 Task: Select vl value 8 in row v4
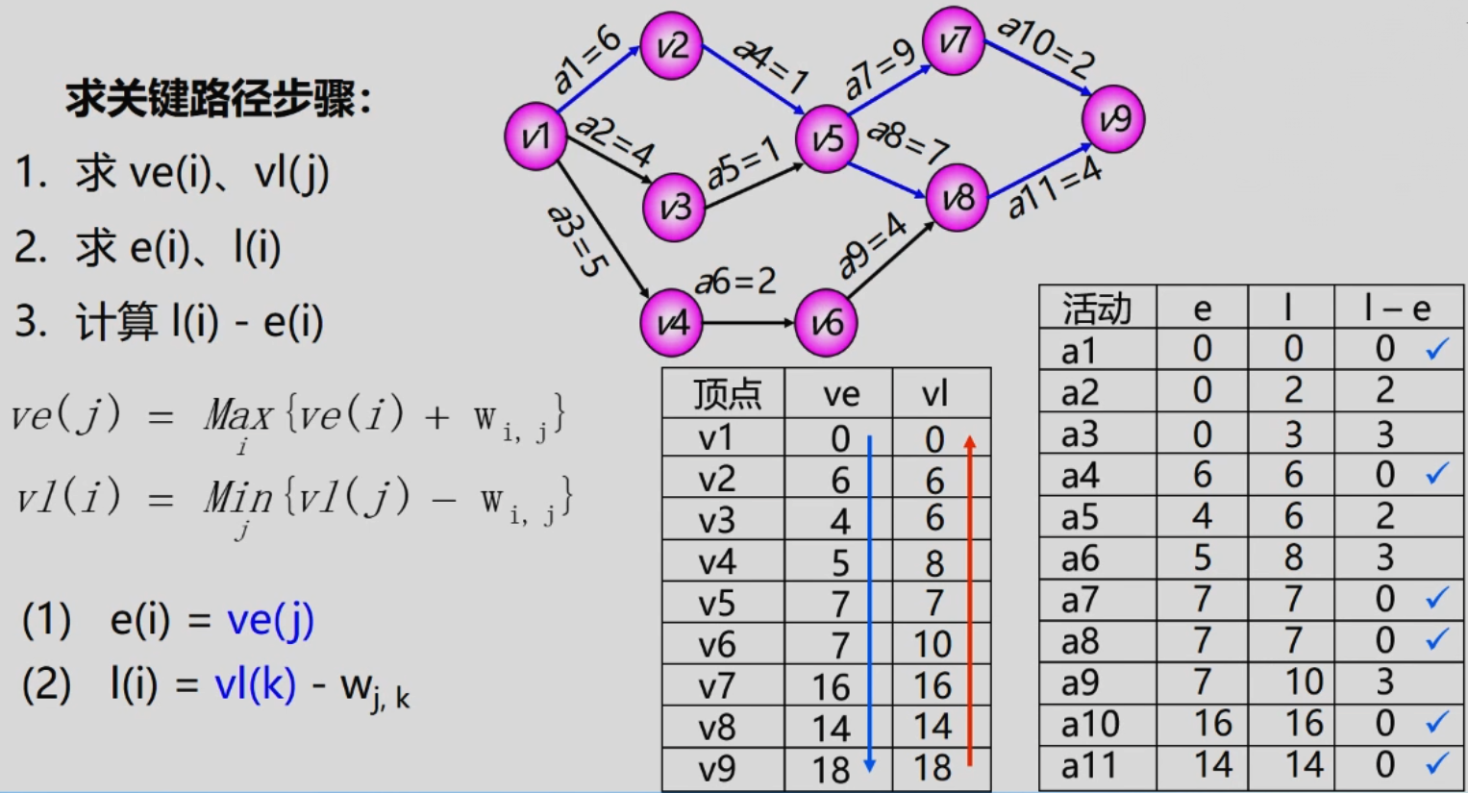tap(934, 562)
